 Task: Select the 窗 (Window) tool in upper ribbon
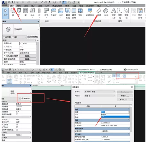26,12
